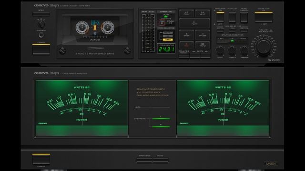The image size is (305, 171).
Task: Click the green speakers B indicator
Action: 161,127
